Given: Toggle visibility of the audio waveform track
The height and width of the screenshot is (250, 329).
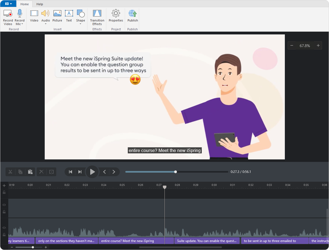Looking at the screenshot, I should tap(4, 228).
